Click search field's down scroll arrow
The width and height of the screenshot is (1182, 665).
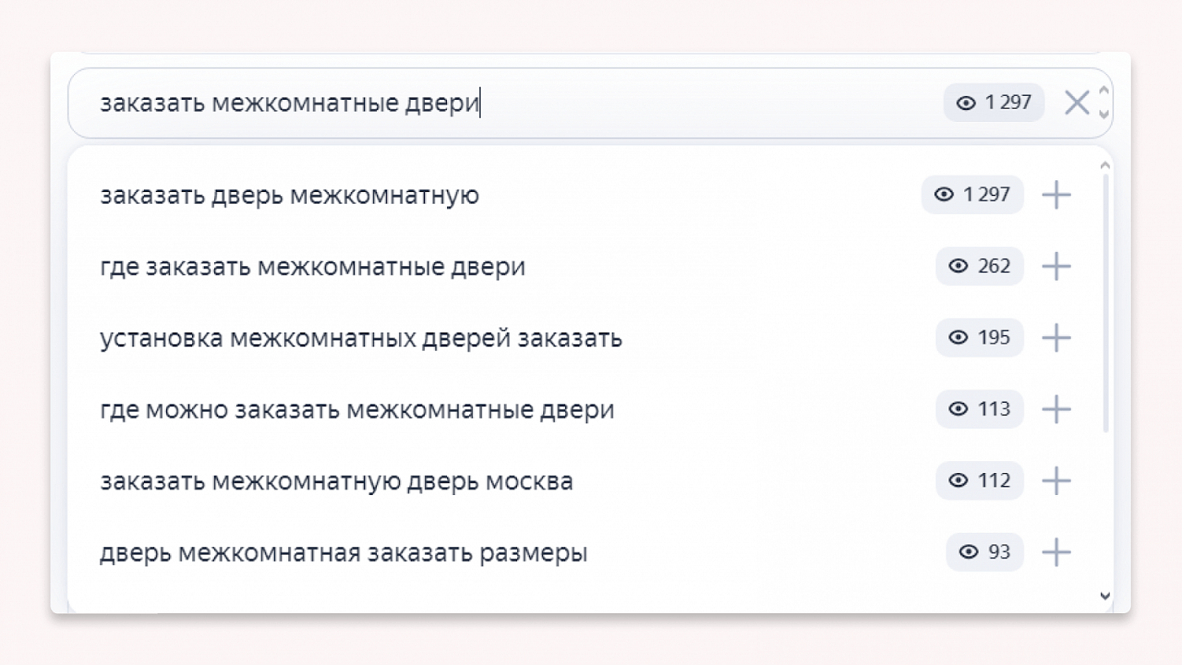point(1104,115)
